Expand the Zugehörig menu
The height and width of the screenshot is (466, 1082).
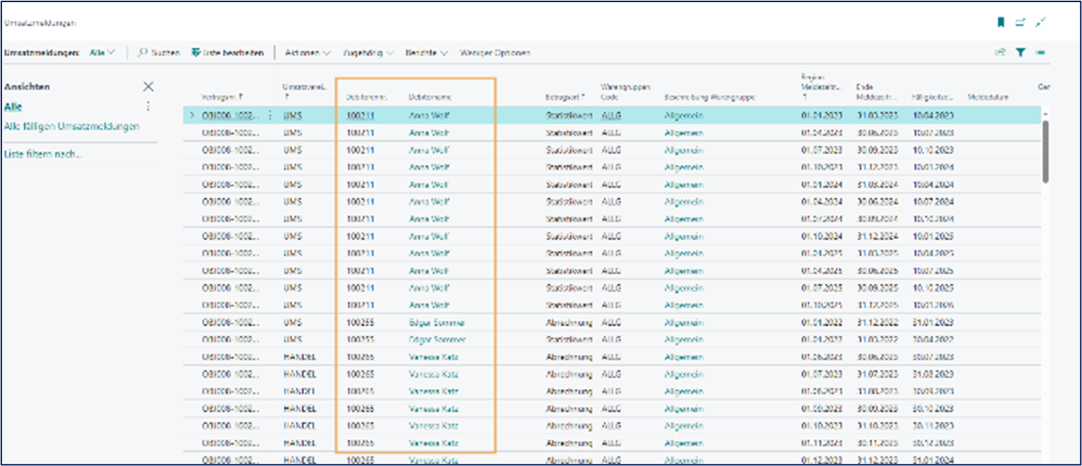[367, 53]
